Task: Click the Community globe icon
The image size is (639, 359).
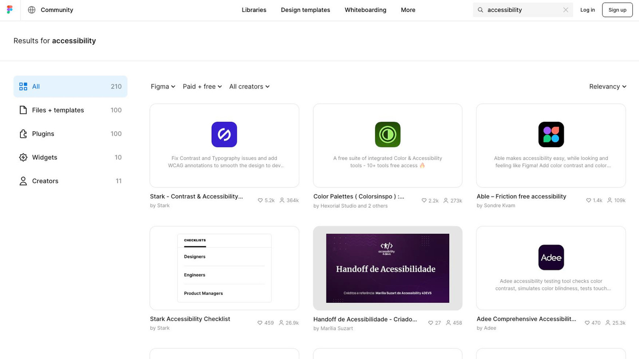Action: click(x=32, y=10)
